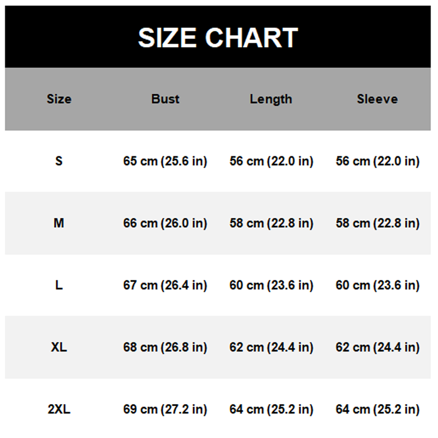Select the S size row label
The height and width of the screenshot is (438, 438).
(x=59, y=161)
